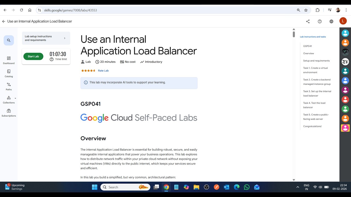
Task: Click the first light-blue avatar in side panel
Action: 345,33
